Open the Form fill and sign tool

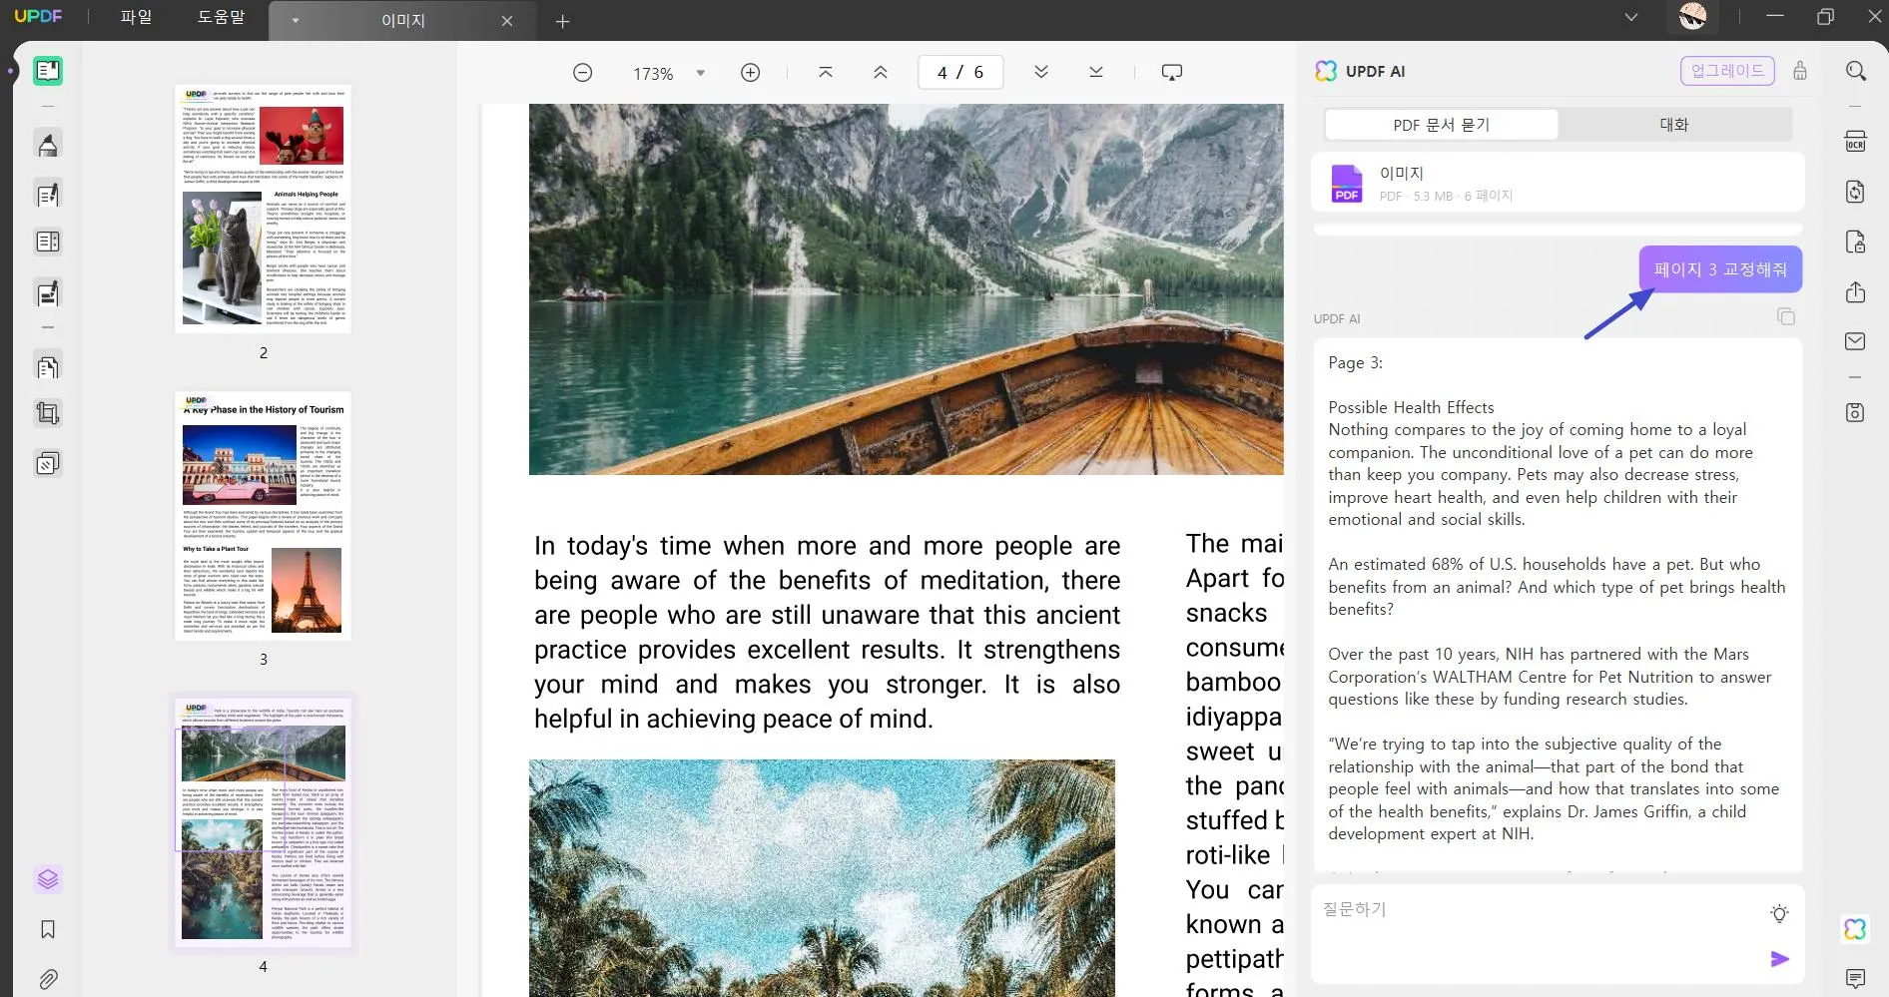[47, 293]
